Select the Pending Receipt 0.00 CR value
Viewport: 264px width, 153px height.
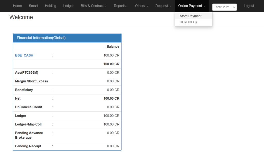pos(113,146)
